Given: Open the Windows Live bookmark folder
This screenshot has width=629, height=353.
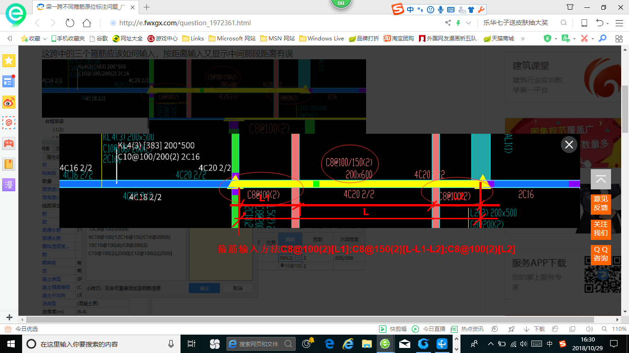Looking at the screenshot, I should [x=321, y=39].
